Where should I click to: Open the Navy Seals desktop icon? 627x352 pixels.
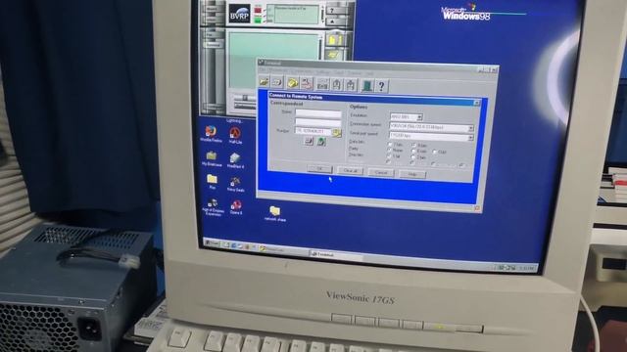pos(235,185)
